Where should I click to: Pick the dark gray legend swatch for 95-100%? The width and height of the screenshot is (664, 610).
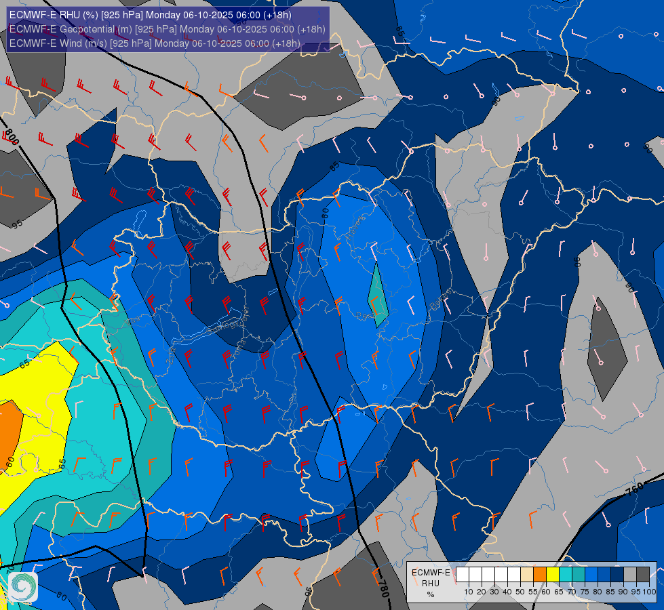[643, 575]
